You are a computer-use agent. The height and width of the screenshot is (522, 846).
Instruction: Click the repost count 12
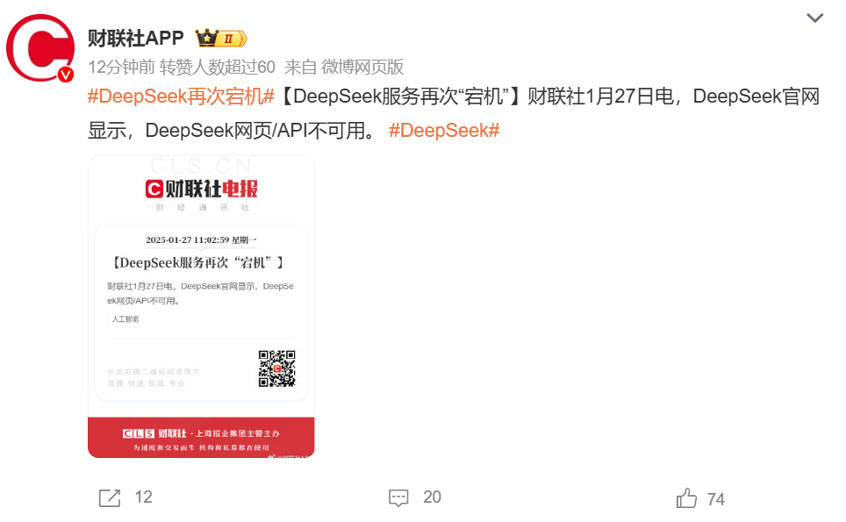(144, 497)
